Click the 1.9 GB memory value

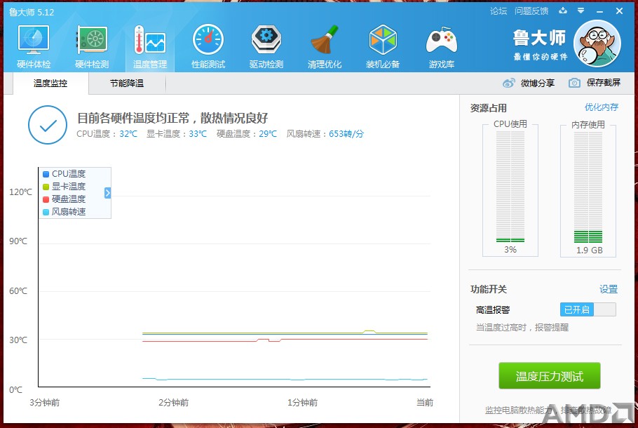pos(589,250)
